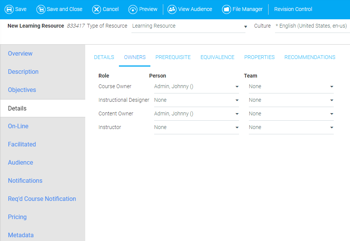Expand the Type of Resource dropdown

coord(188,26)
